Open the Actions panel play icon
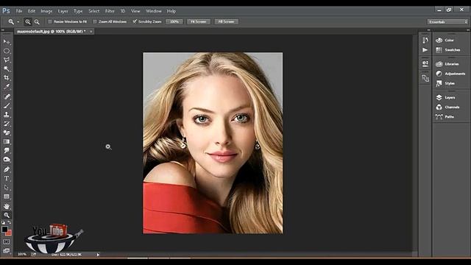The height and width of the screenshot is (265, 471). [x=425, y=50]
